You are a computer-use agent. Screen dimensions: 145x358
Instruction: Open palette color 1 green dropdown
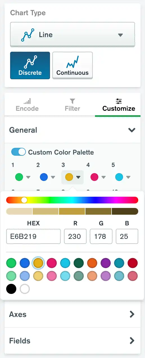pyautogui.click(x=23, y=177)
